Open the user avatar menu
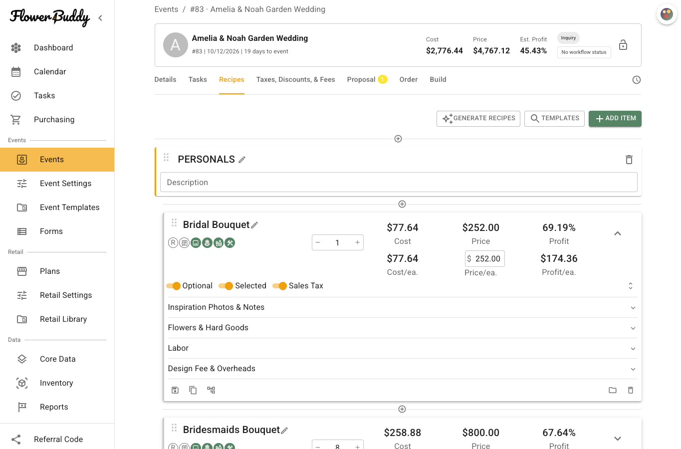 (x=667, y=14)
